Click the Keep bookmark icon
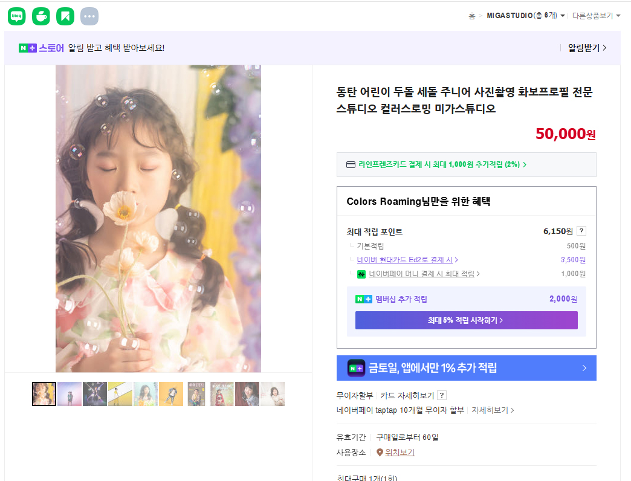This screenshot has height=481, width=631. click(x=65, y=17)
